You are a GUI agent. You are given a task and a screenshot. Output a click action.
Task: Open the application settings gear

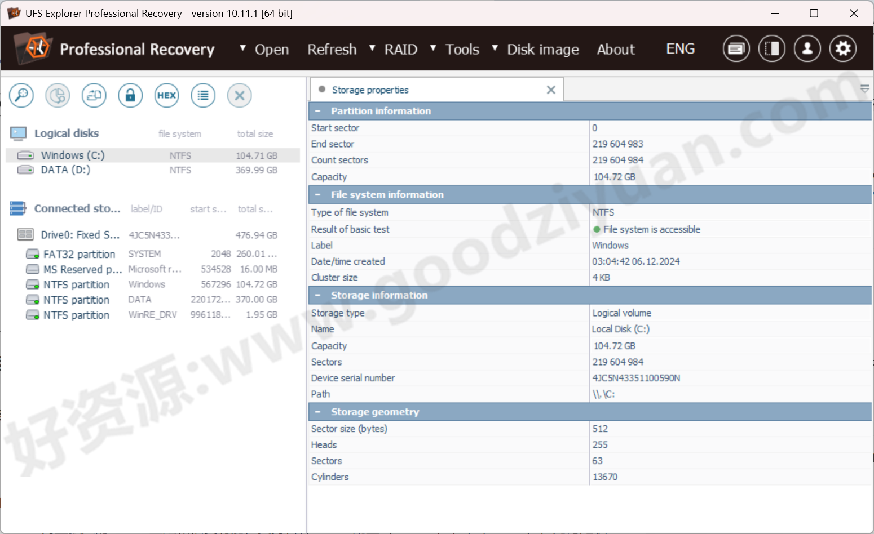tap(843, 48)
